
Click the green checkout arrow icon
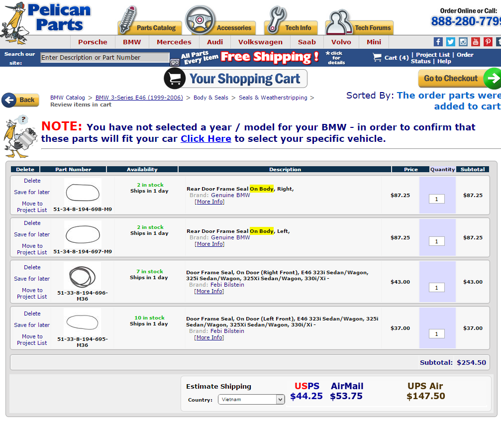click(493, 78)
